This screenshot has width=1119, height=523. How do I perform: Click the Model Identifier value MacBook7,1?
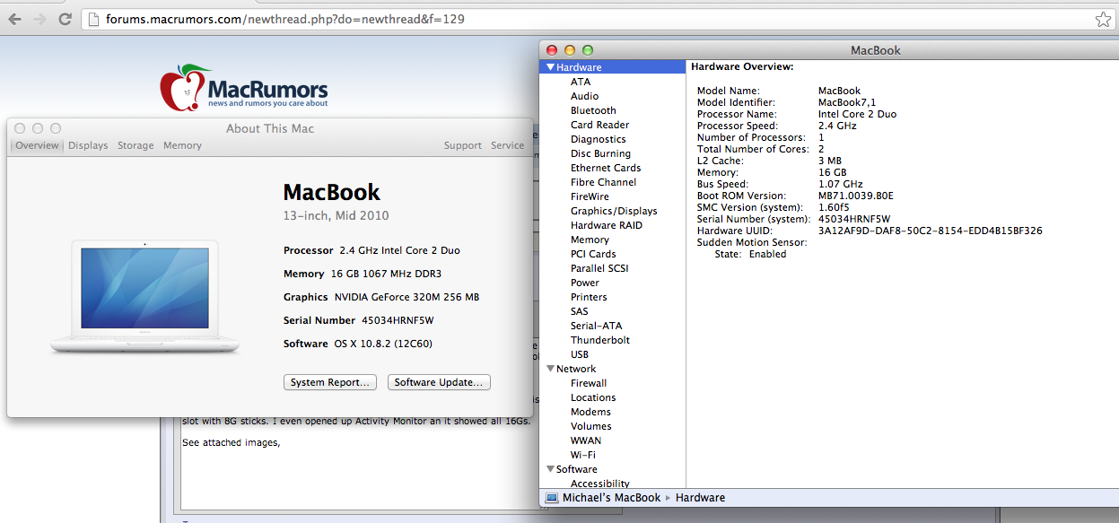(848, 102)
